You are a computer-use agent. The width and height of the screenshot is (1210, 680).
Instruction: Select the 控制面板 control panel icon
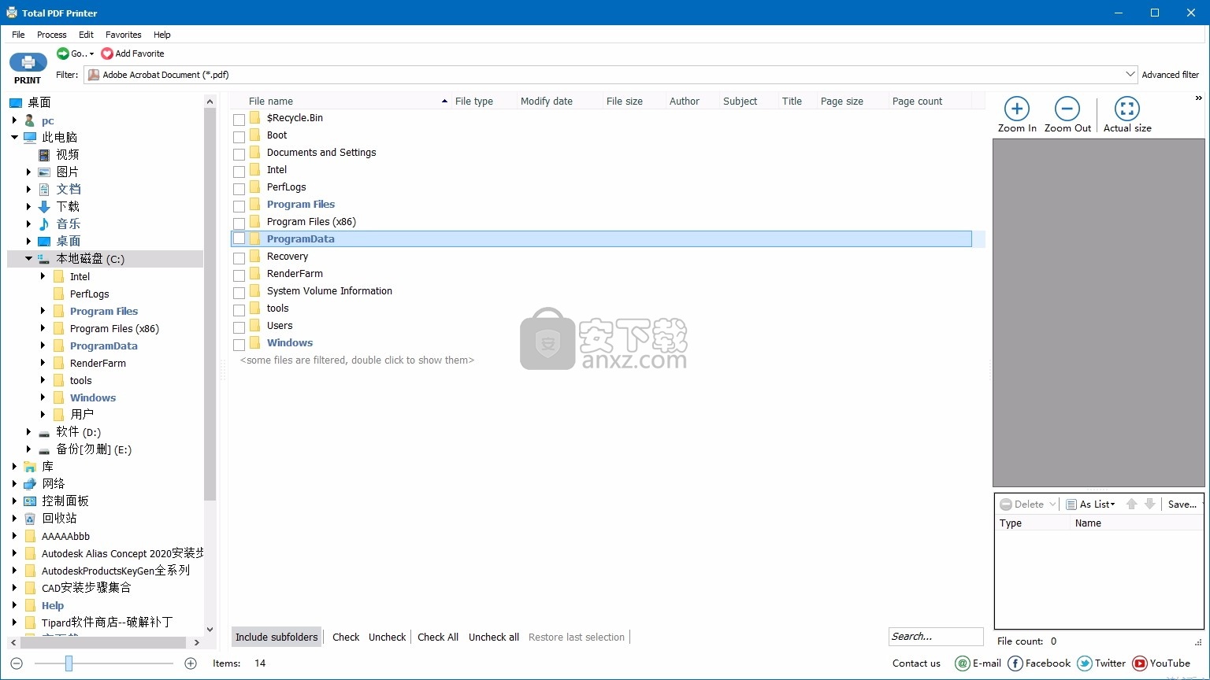point(30,501)
